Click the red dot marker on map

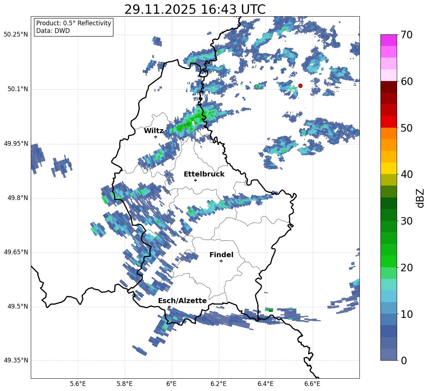coord(300,86)
